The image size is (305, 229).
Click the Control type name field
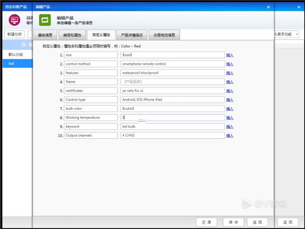tap(91, 100)
